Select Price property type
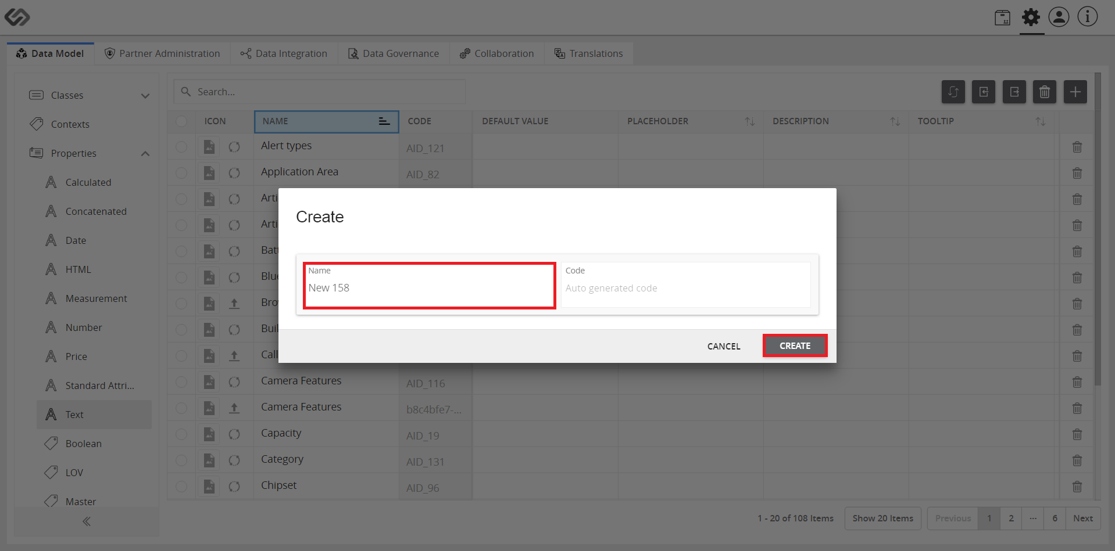The image size is (1115, 551). pos(76,356)
